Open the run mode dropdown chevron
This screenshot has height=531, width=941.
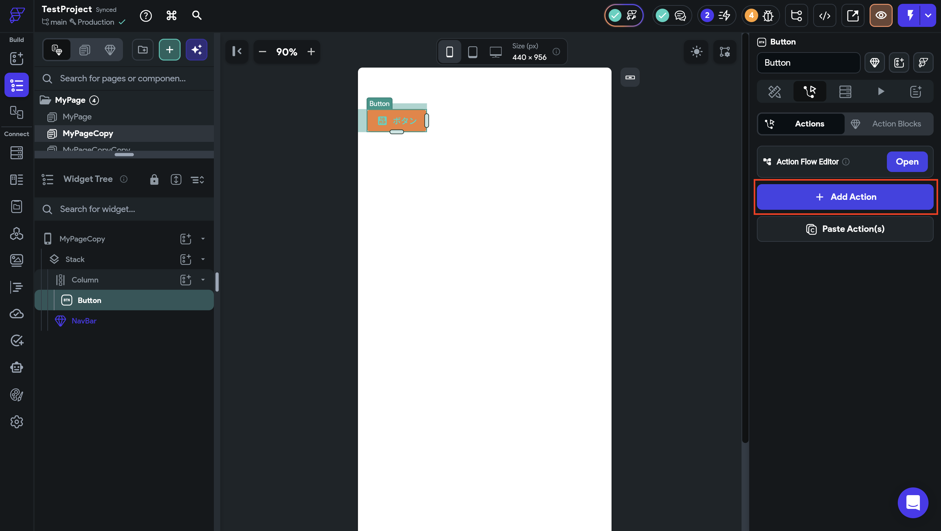click(x=928, y=15)
